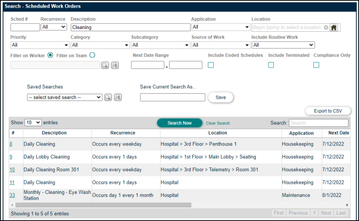Click the Search Now button
The width and height of the screenshot is (359, 221).
(x=179, y=123)
